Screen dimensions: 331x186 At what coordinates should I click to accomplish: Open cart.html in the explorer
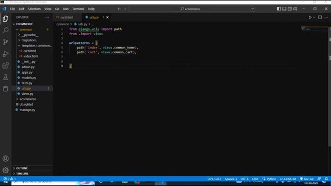click(x=29, y=51)
